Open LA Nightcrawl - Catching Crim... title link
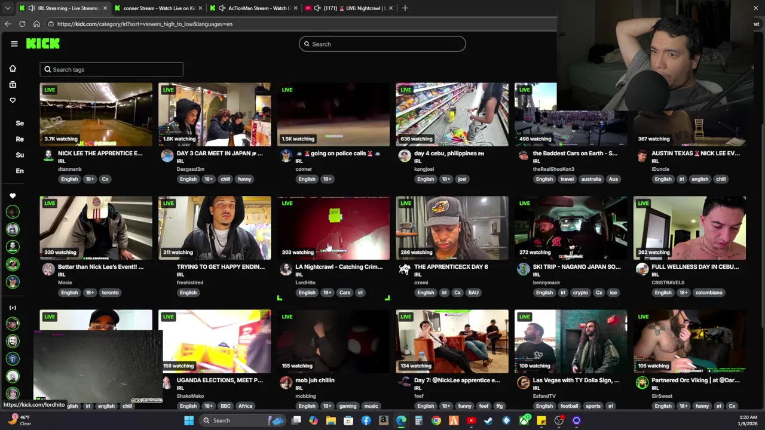The image size is (765, 430). [x=339, y=267]
